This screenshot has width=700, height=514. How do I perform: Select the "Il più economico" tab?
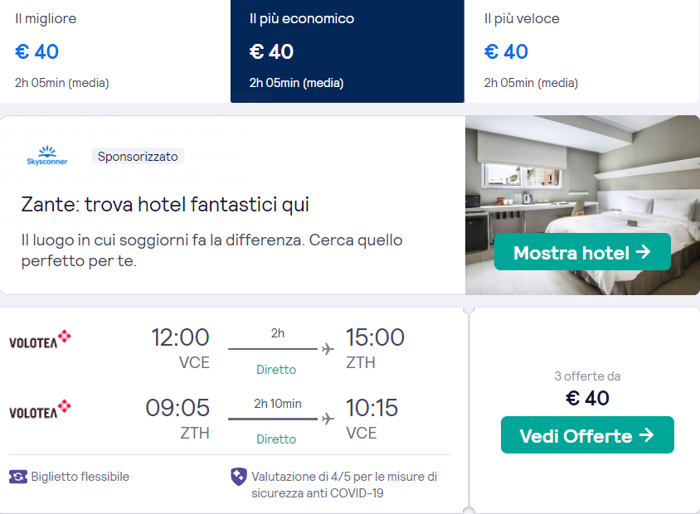(x=347, y=51)
